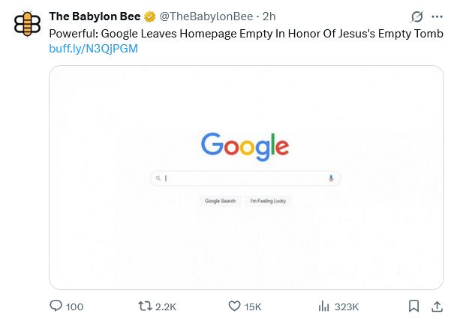457x323 pixels.
Task: Open the buff.ly/N3QjPGM link
Action: click(x=94, y=49)
